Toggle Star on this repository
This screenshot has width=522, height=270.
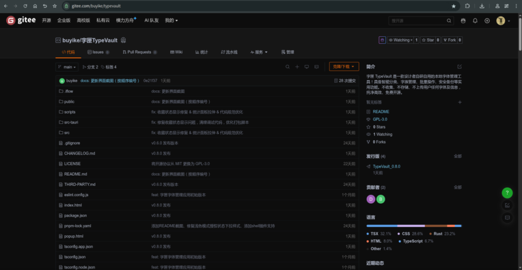(x=428, y=40)
